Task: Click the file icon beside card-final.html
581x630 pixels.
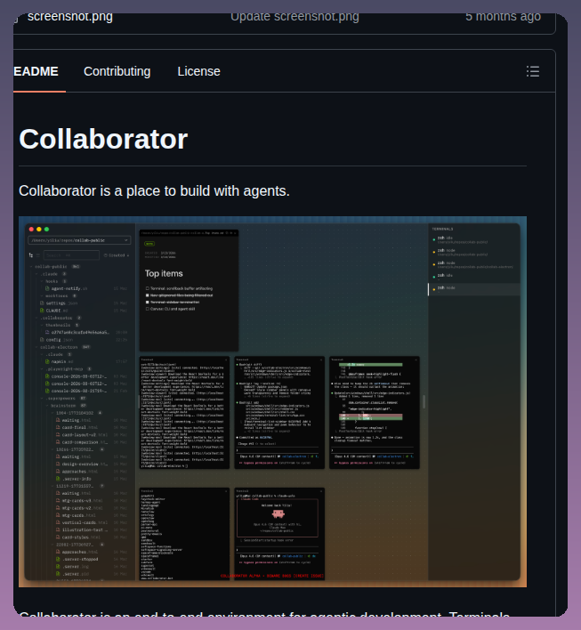Action: pos(58,427)
